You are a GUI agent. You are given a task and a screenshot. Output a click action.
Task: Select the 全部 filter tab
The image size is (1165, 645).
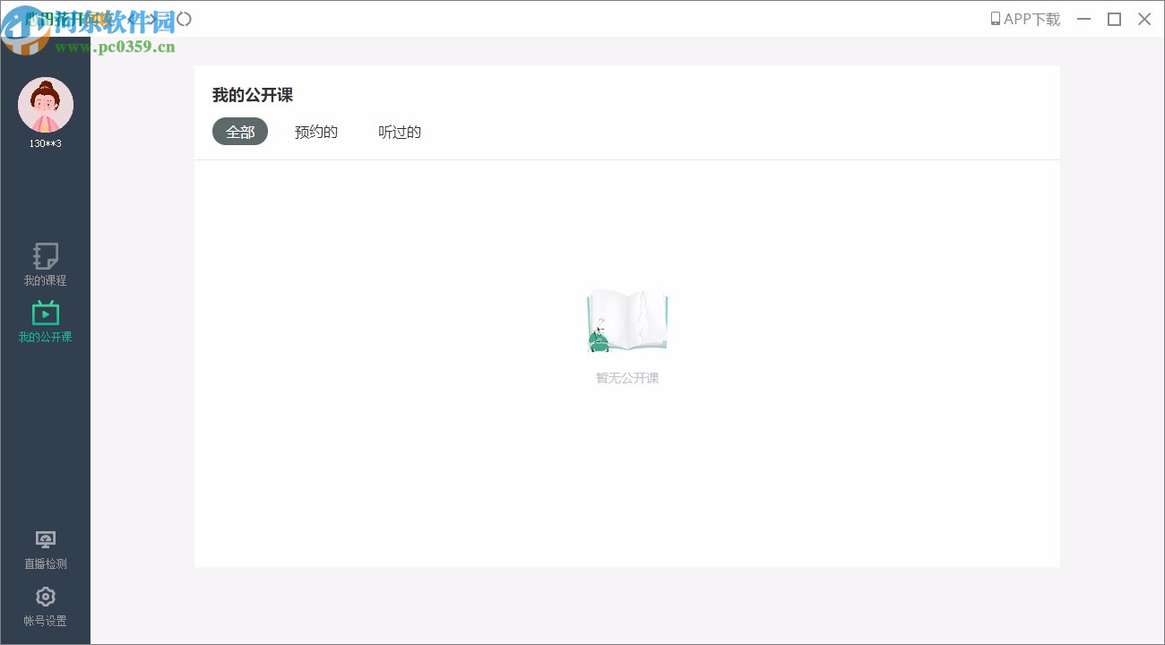[x=239, y=131]
